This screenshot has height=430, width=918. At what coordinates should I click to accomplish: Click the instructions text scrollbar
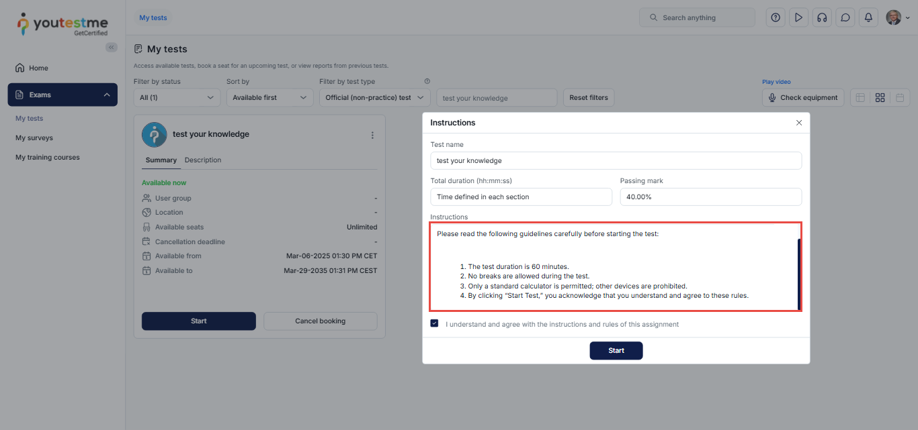798,274
